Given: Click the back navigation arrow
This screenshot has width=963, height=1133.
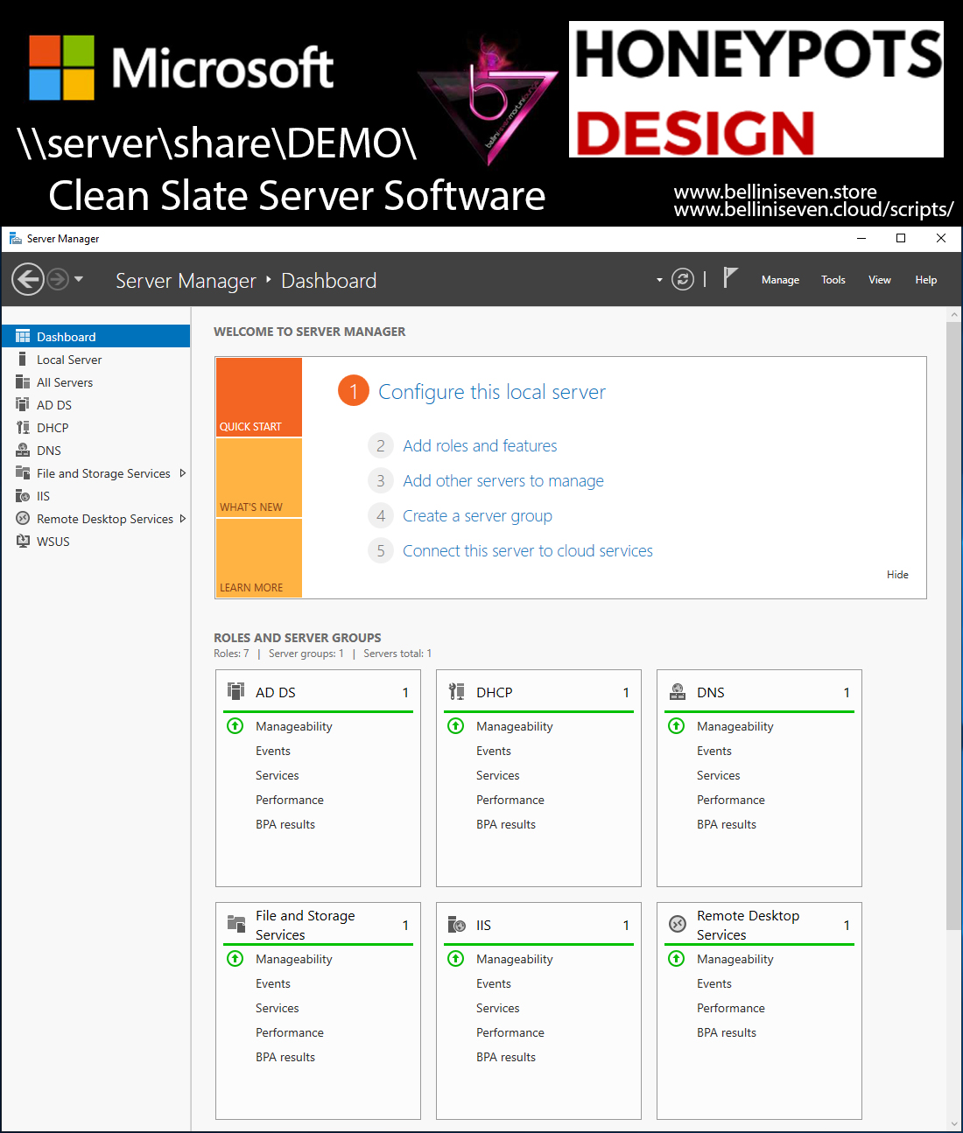Looking at the screenshot, I should [x=28, y=280].
